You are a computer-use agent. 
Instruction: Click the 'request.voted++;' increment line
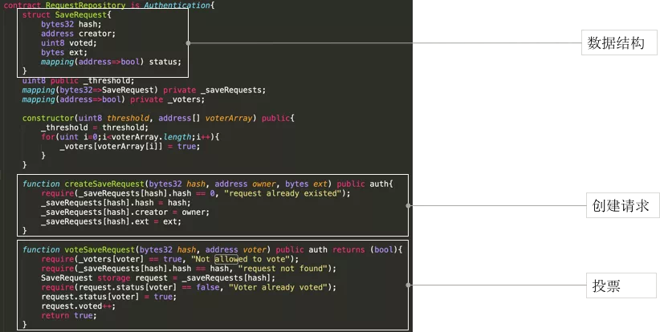point(79,306)
